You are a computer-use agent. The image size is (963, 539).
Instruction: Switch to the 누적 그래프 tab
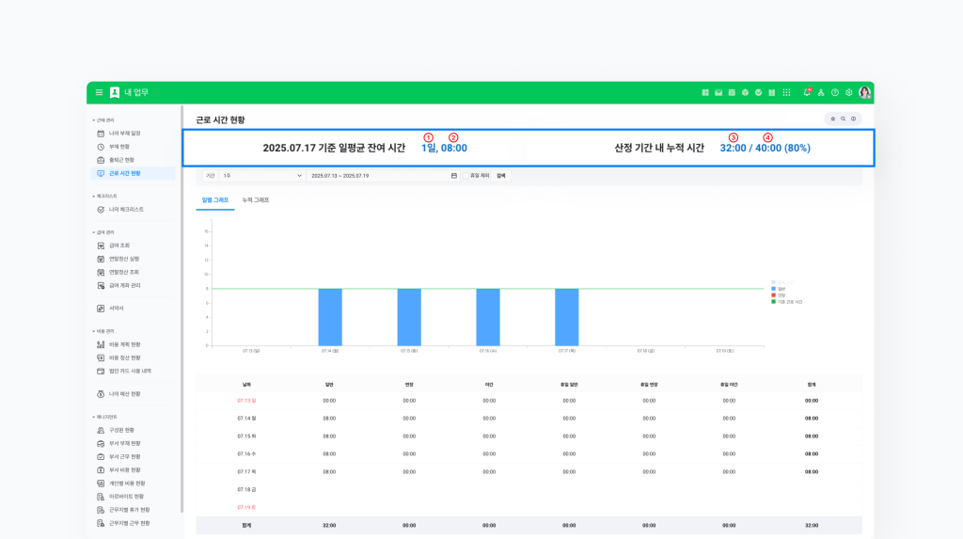255,200
